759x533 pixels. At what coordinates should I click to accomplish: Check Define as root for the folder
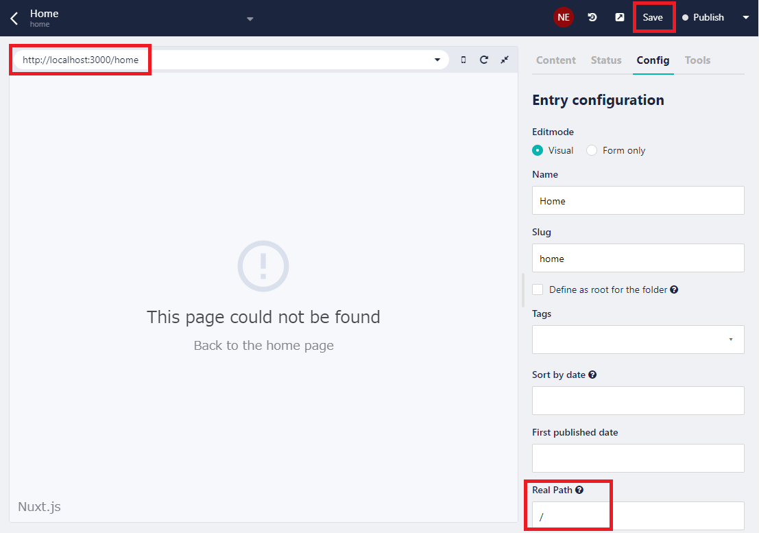pyautogui.click(x=538, y=289)
